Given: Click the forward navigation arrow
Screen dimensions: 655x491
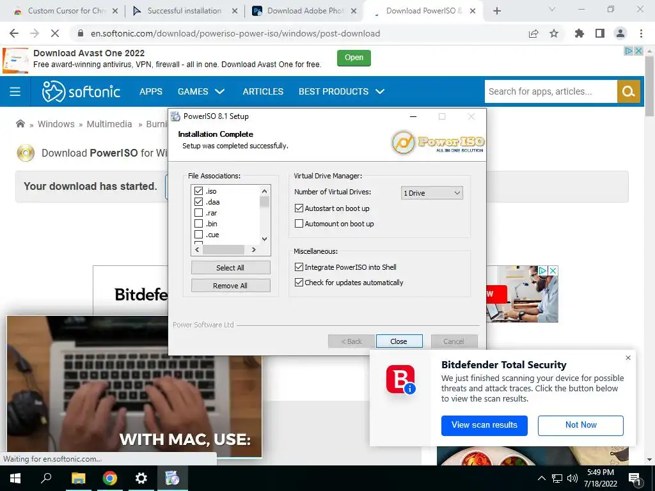Looking at the screenshot, I should coord(35,33).
